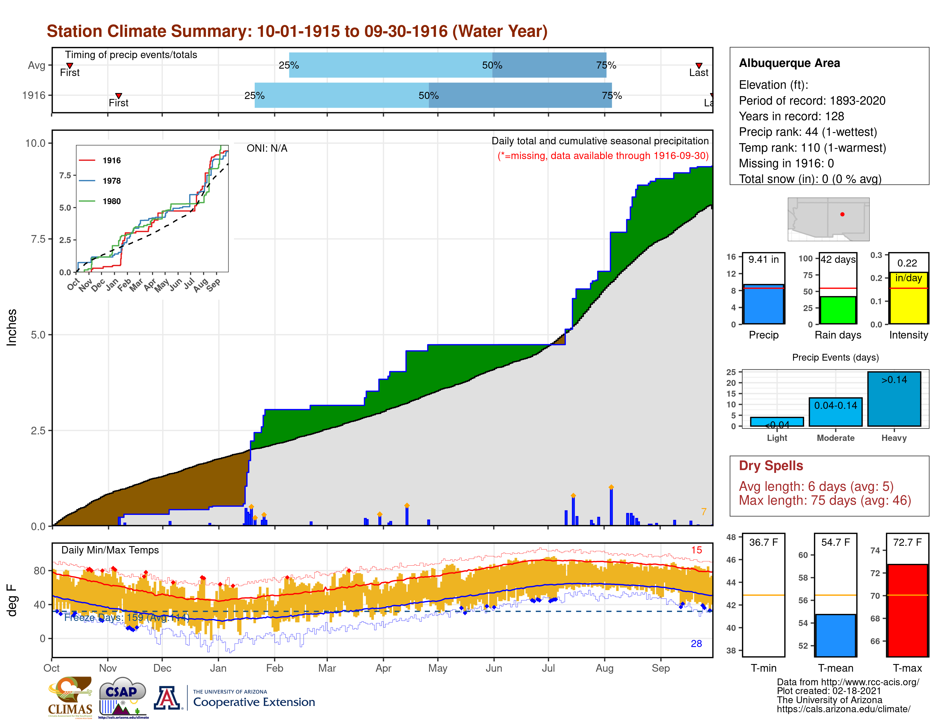Viewport: 936px width, 723px height.
Task: Click the red missing-data availability note
Action: (603, 155)
